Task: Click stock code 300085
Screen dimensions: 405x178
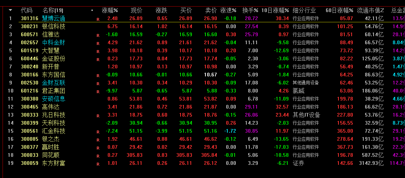Action: click(30, 139)
